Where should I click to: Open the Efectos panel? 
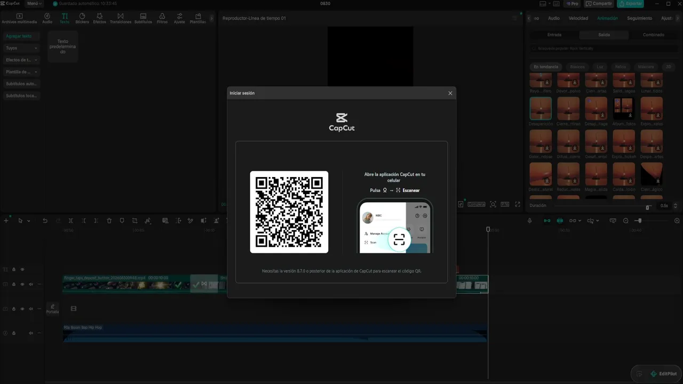click(99, 19)
